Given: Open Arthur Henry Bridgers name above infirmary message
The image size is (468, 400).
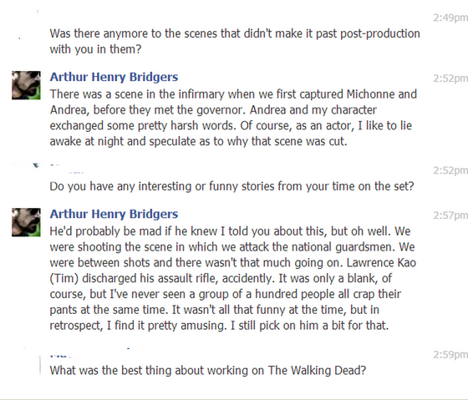Looking at the screenshot, I should click(114, 77).
